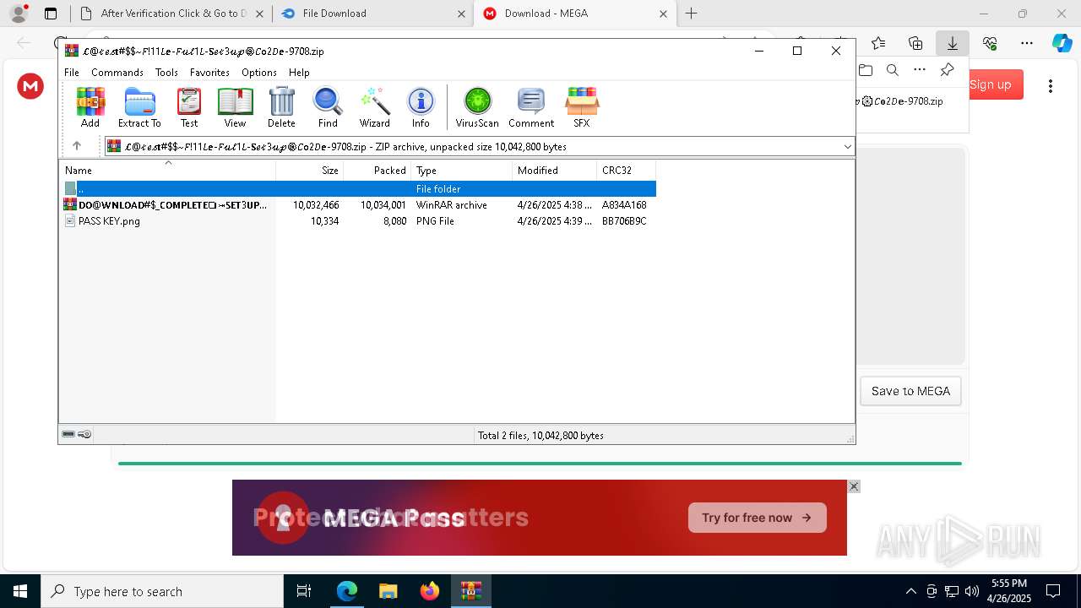
Task: Close the MEGA Pass ad banner
Action: click(854, 486)
